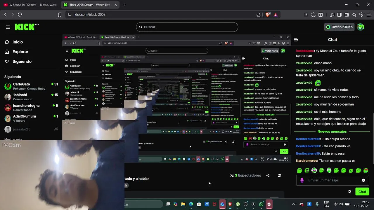Open Brave Leo AI sparkle icon
Screen dimensions: 374x210
click(x=354, y=15)
